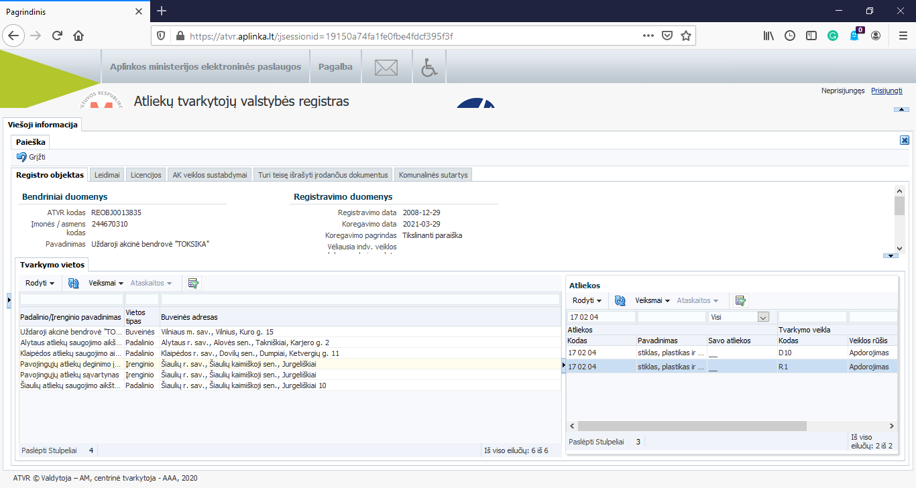Open Rodyti dropdown in Tvarkymo vietos
The width and height of the screenshot is (916, 488).
[40, 284]
